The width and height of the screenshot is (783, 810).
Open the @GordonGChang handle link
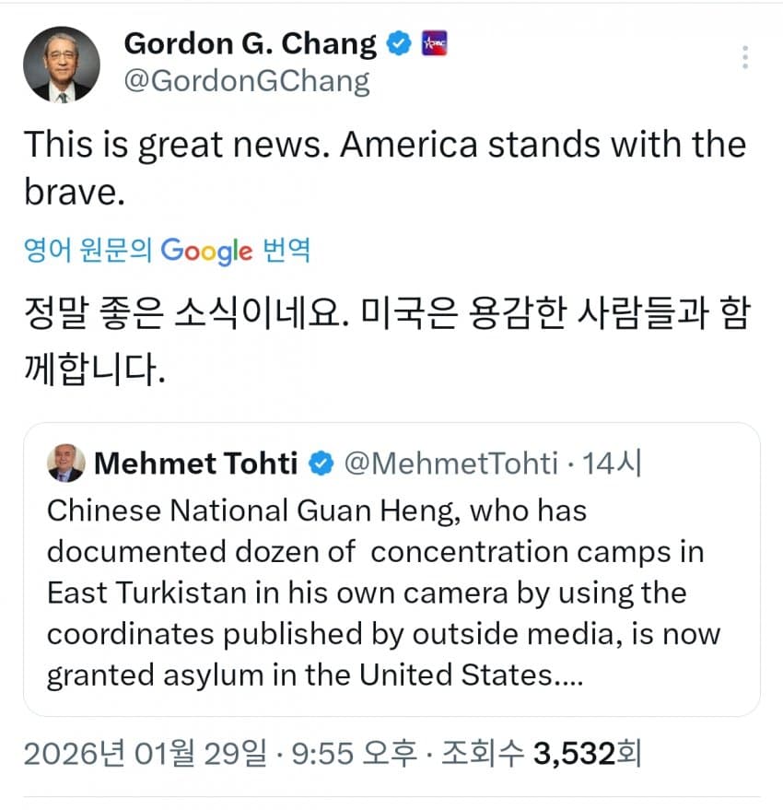coord(246,81)
